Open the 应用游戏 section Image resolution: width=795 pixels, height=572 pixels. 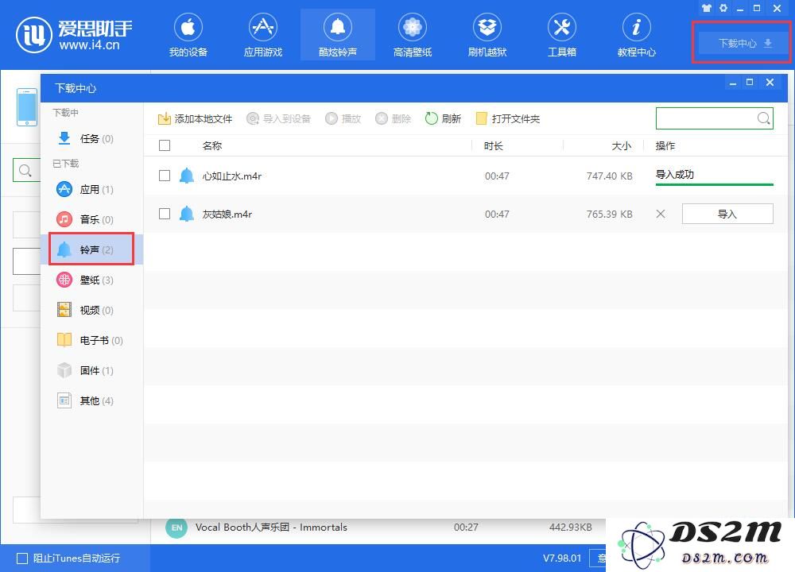[262, 34]
